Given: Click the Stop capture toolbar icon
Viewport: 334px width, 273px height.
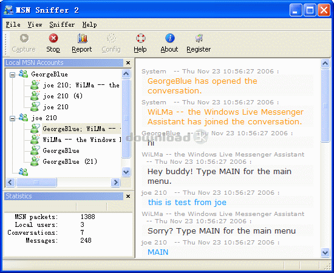Looking at the screenshot, I should click(x=53, y=38).
